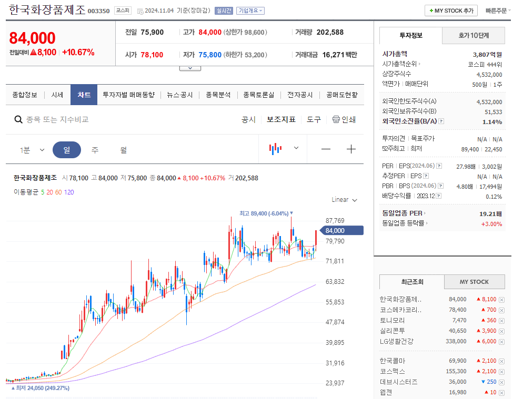Switch to the 뉴스·공시 tab
The width and height of the screenshot is (513, 399).
click(179, 95)
